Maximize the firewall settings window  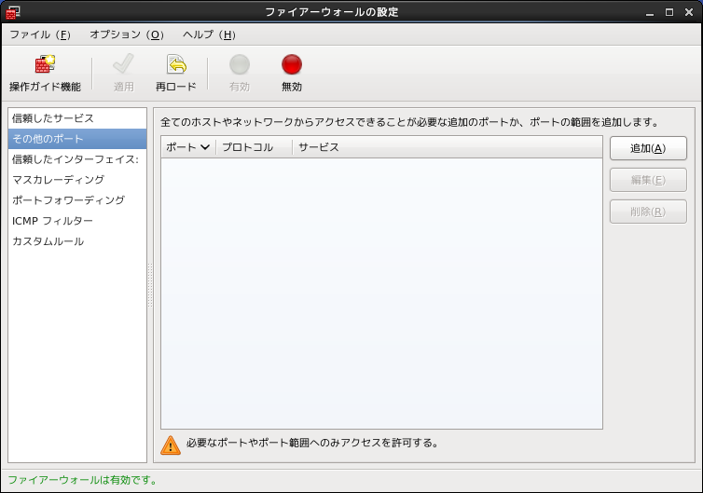669,12
